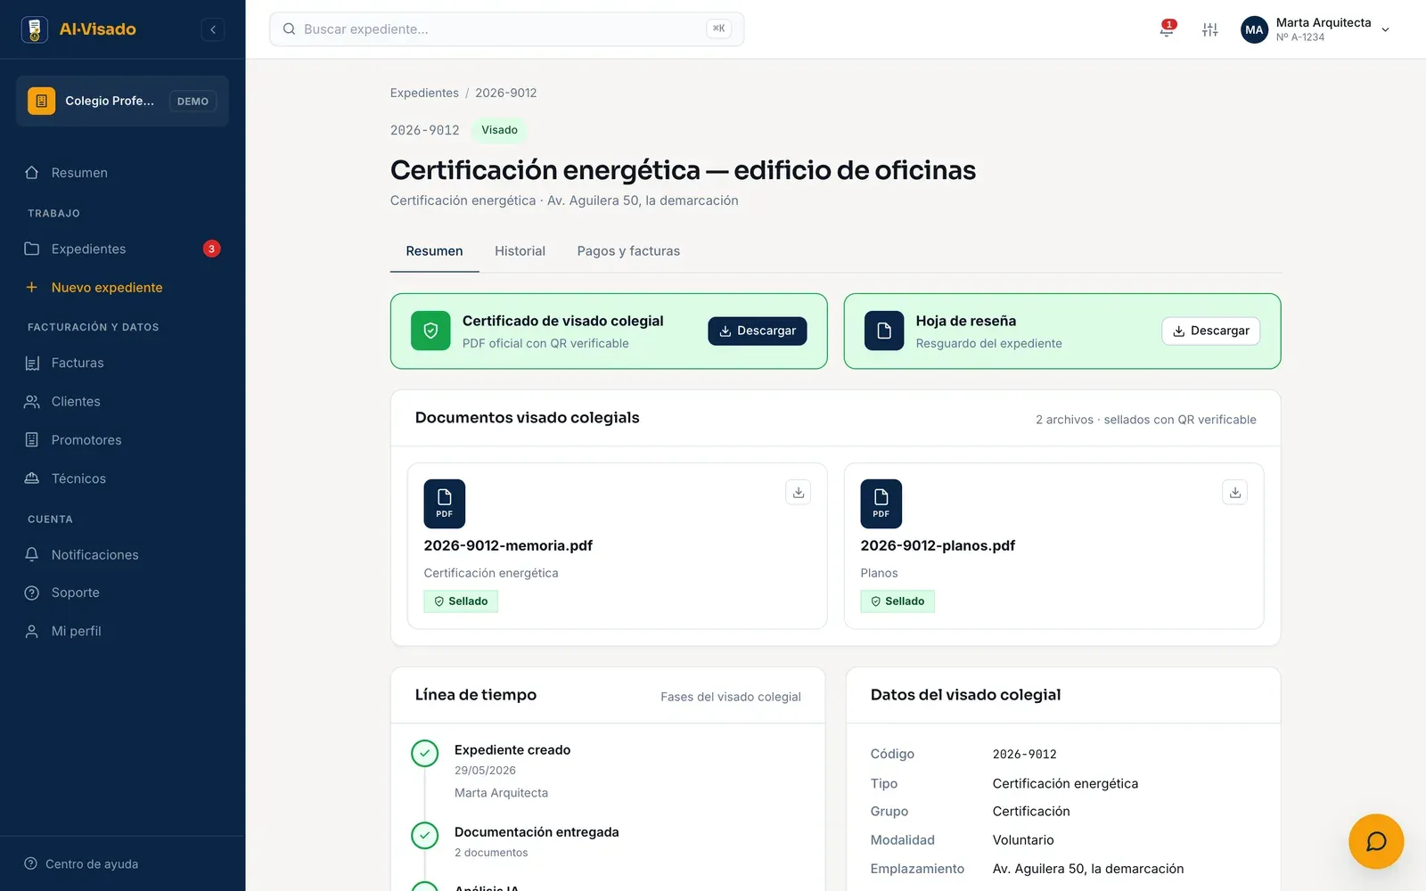The height and width of the screenshot is (891, 1426).
Task: Open Notificaciones in the sidebar
Action: (x=122, y=554)
